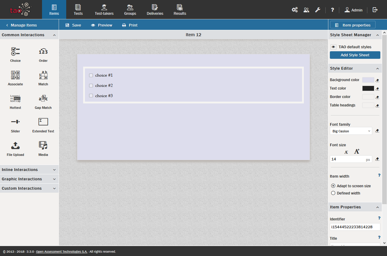This screenshot has width=387, height=256.
Task: Pick the Order interaction icon
Action: [x=43, y=52]
